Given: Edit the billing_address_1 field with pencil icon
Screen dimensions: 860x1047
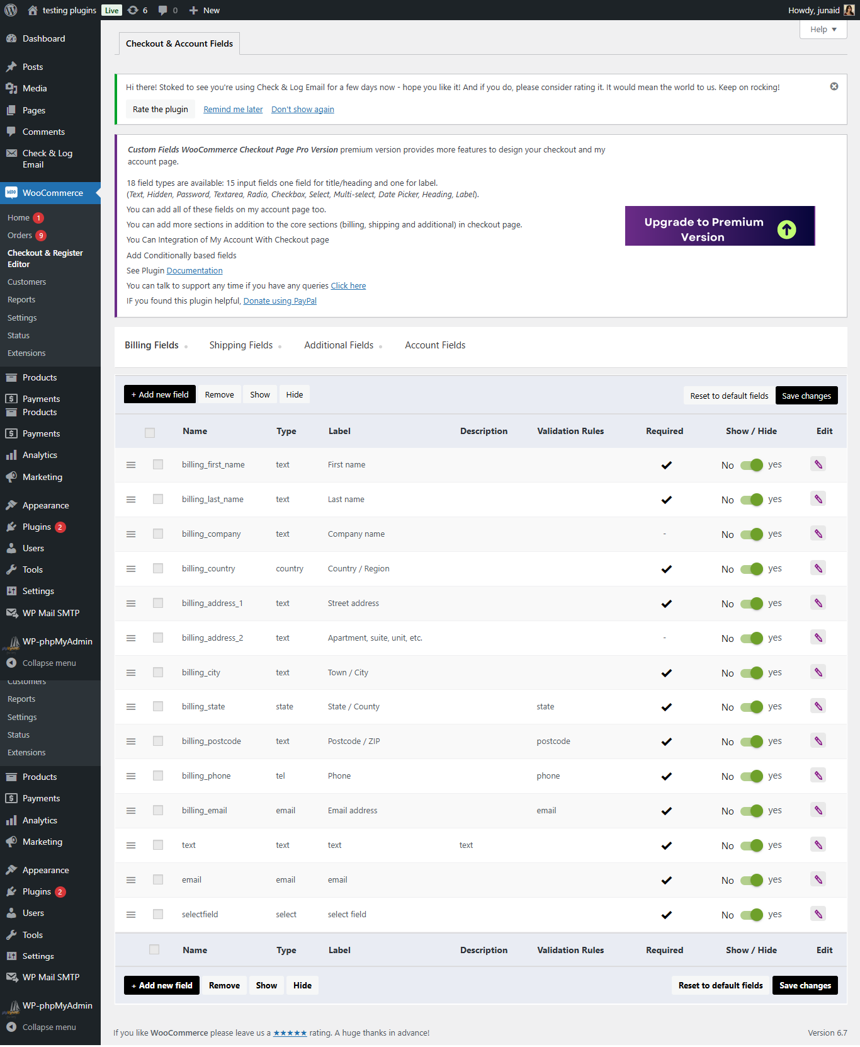Looking at the screenshot, I should (x=818, y=603).
